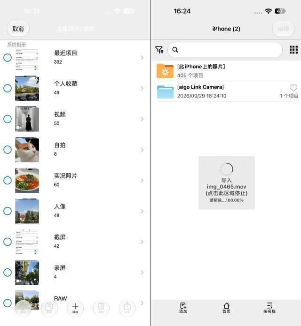Viewport: 301px width, 326px height.
Task: Select the 个人收藏 album radio circle
Action: (8, 88)
